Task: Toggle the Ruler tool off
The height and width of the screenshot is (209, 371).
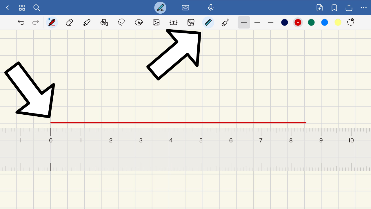Action: 208,22
